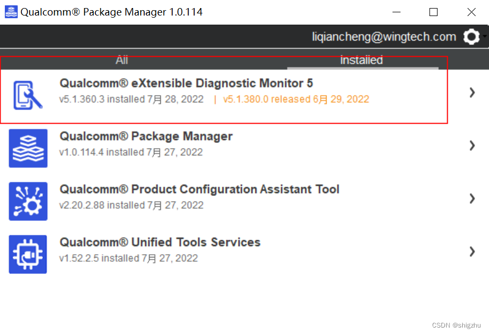Screen dimensions: 489x334
Task: Click the eXtensible Diagnostic Monitor 5 icon
Action: 28,95
